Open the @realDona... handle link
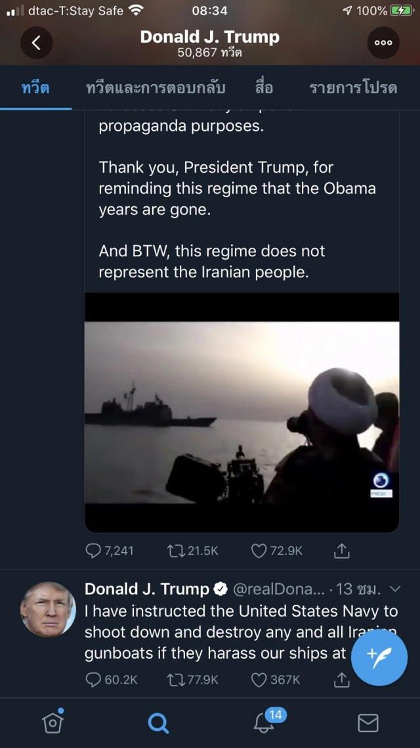This screenshot has width=420, height=748. [278, 589]
